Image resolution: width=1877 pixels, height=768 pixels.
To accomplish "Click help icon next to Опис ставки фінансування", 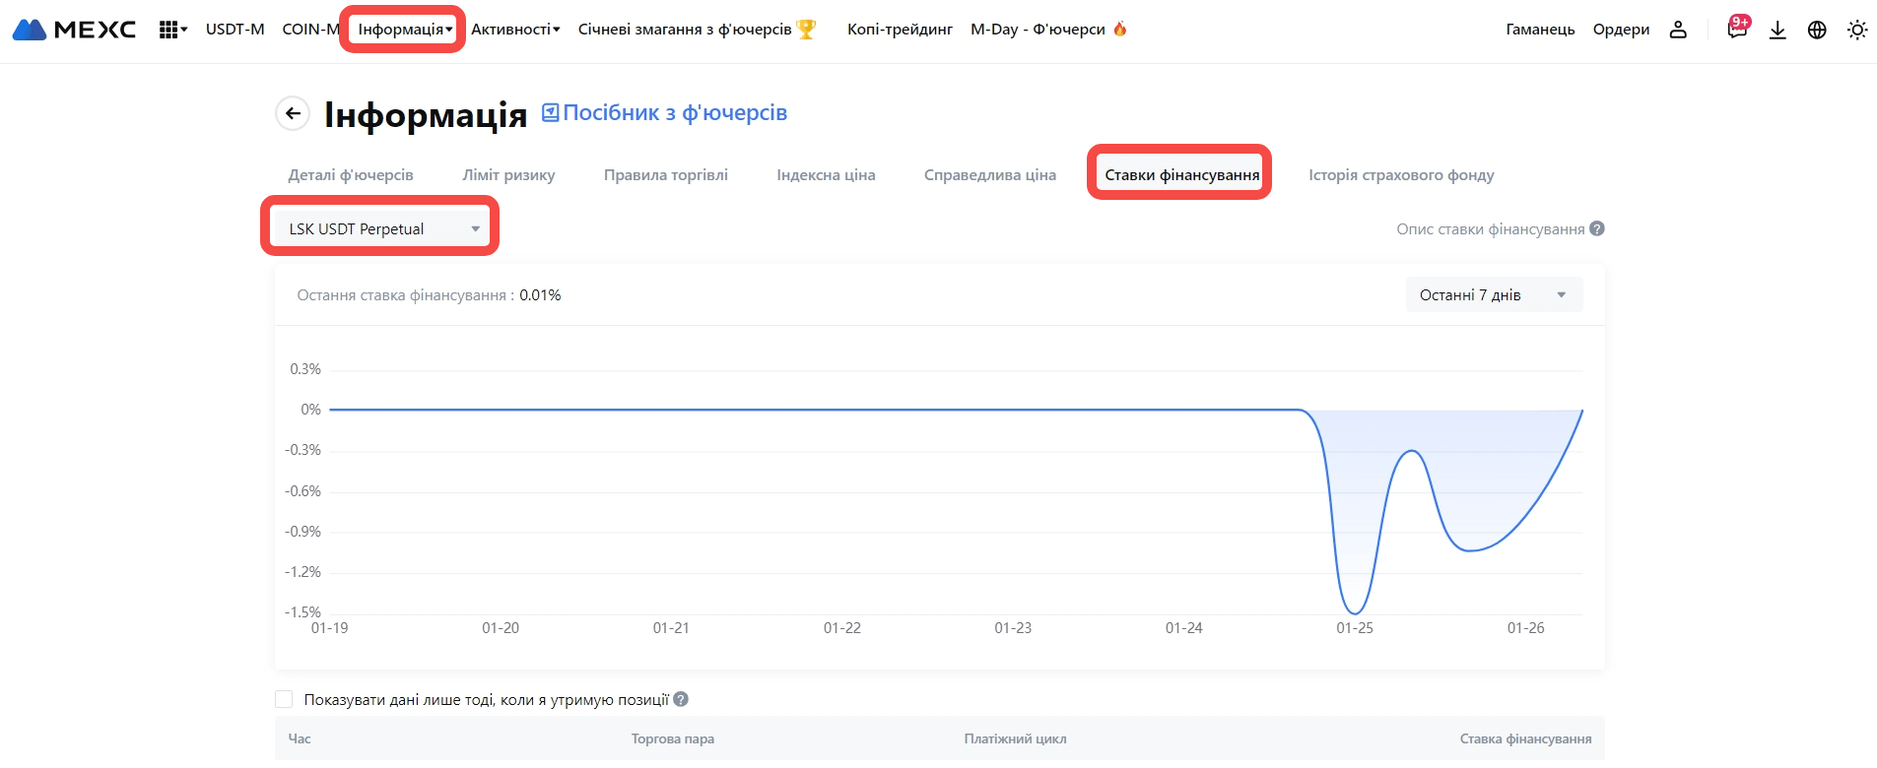I will [1597, 228].
